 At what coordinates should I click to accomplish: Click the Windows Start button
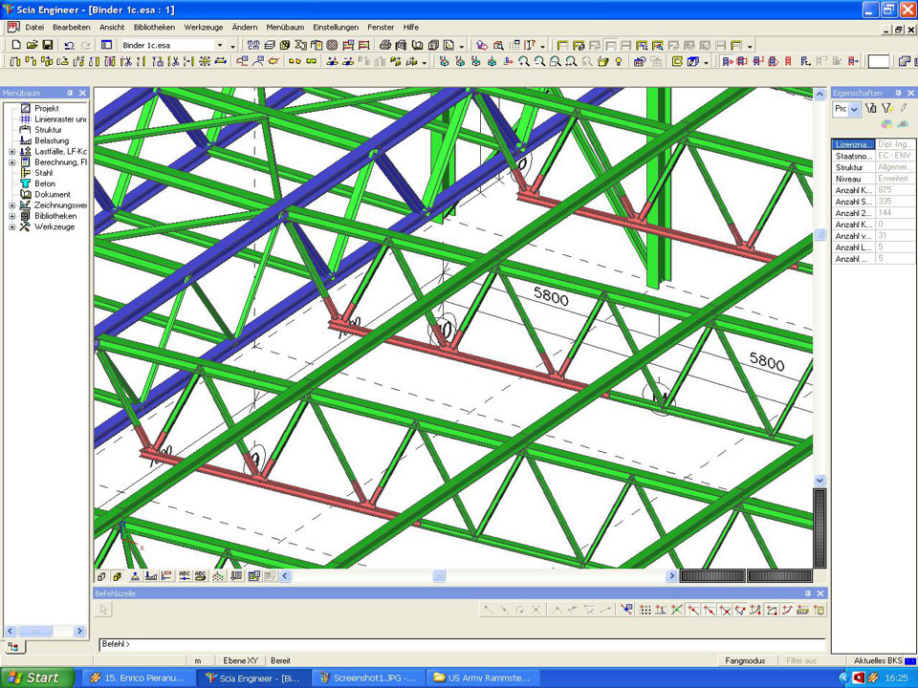tap(34, 677)
